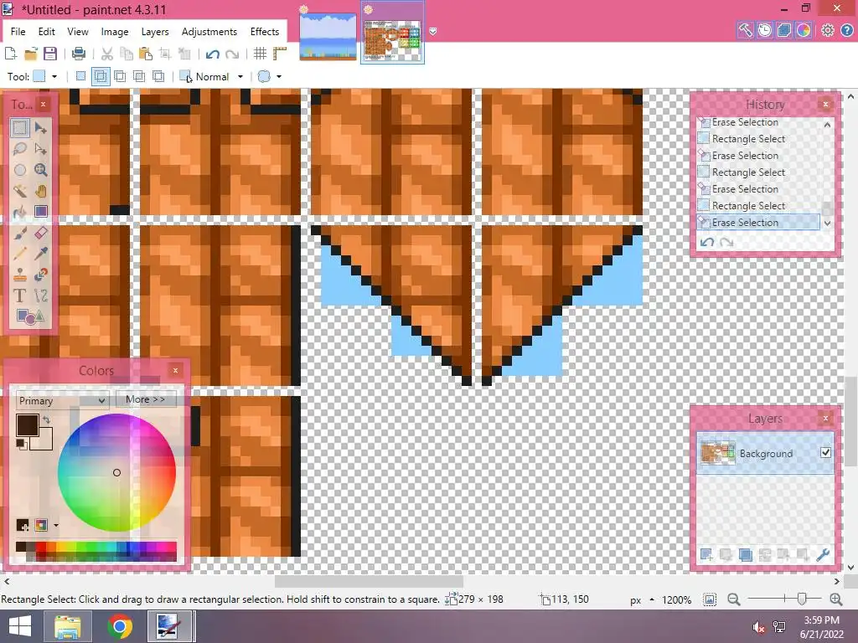
Task: Toggle the Layers window title-bar button
Action: click(784, 30)
